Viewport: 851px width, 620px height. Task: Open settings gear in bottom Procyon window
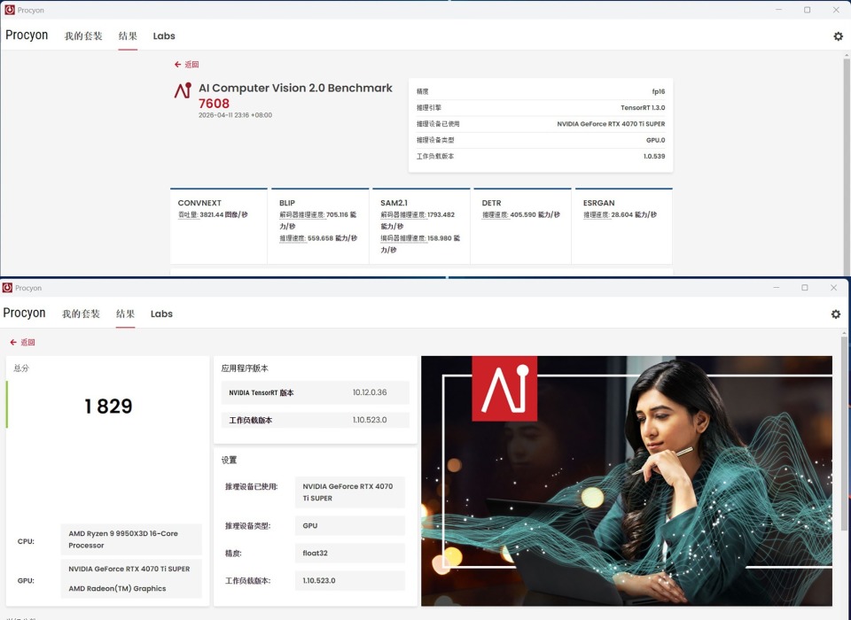pos(836,314)
